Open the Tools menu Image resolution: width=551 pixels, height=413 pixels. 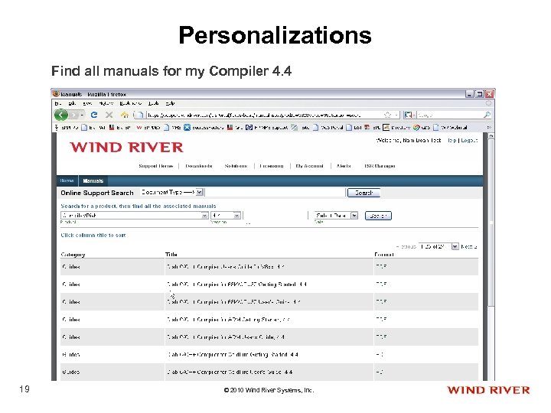pos(153,103)
